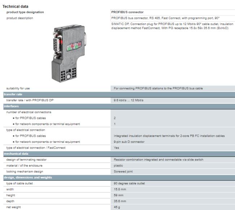Select the 'Screwed joint' locking mechanism value
Image resolution: width=235 pixels, height=210 pixels.
[x=123, y=171]
